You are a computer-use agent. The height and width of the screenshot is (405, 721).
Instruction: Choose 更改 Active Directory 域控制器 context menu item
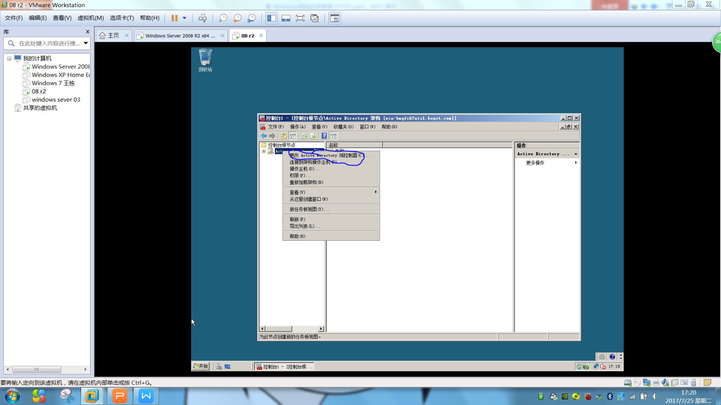(x=331, y=155)
